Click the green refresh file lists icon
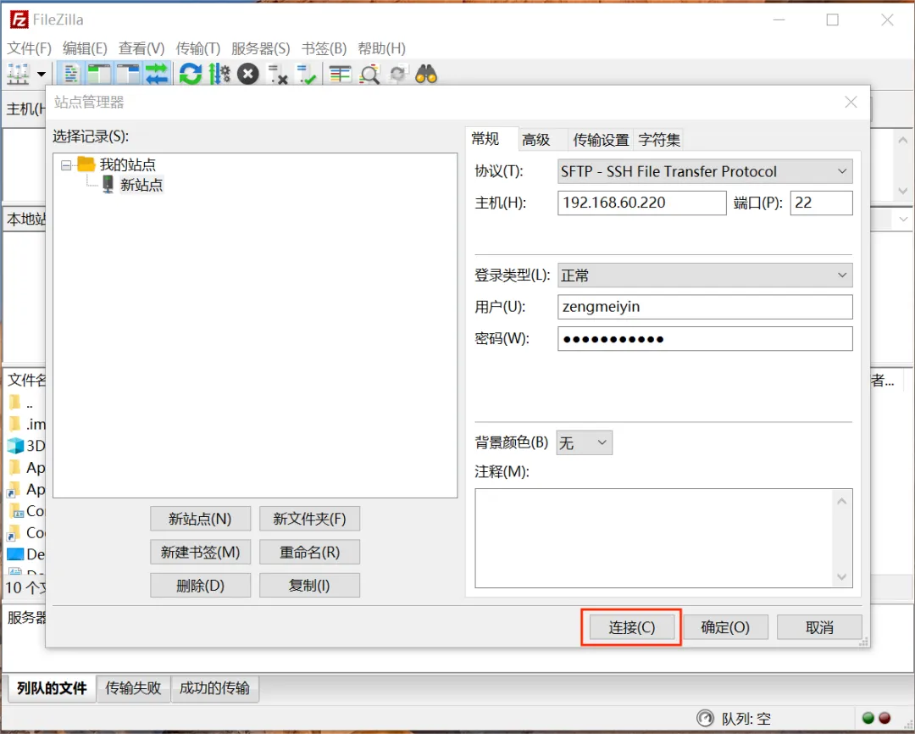 point(191,74)
